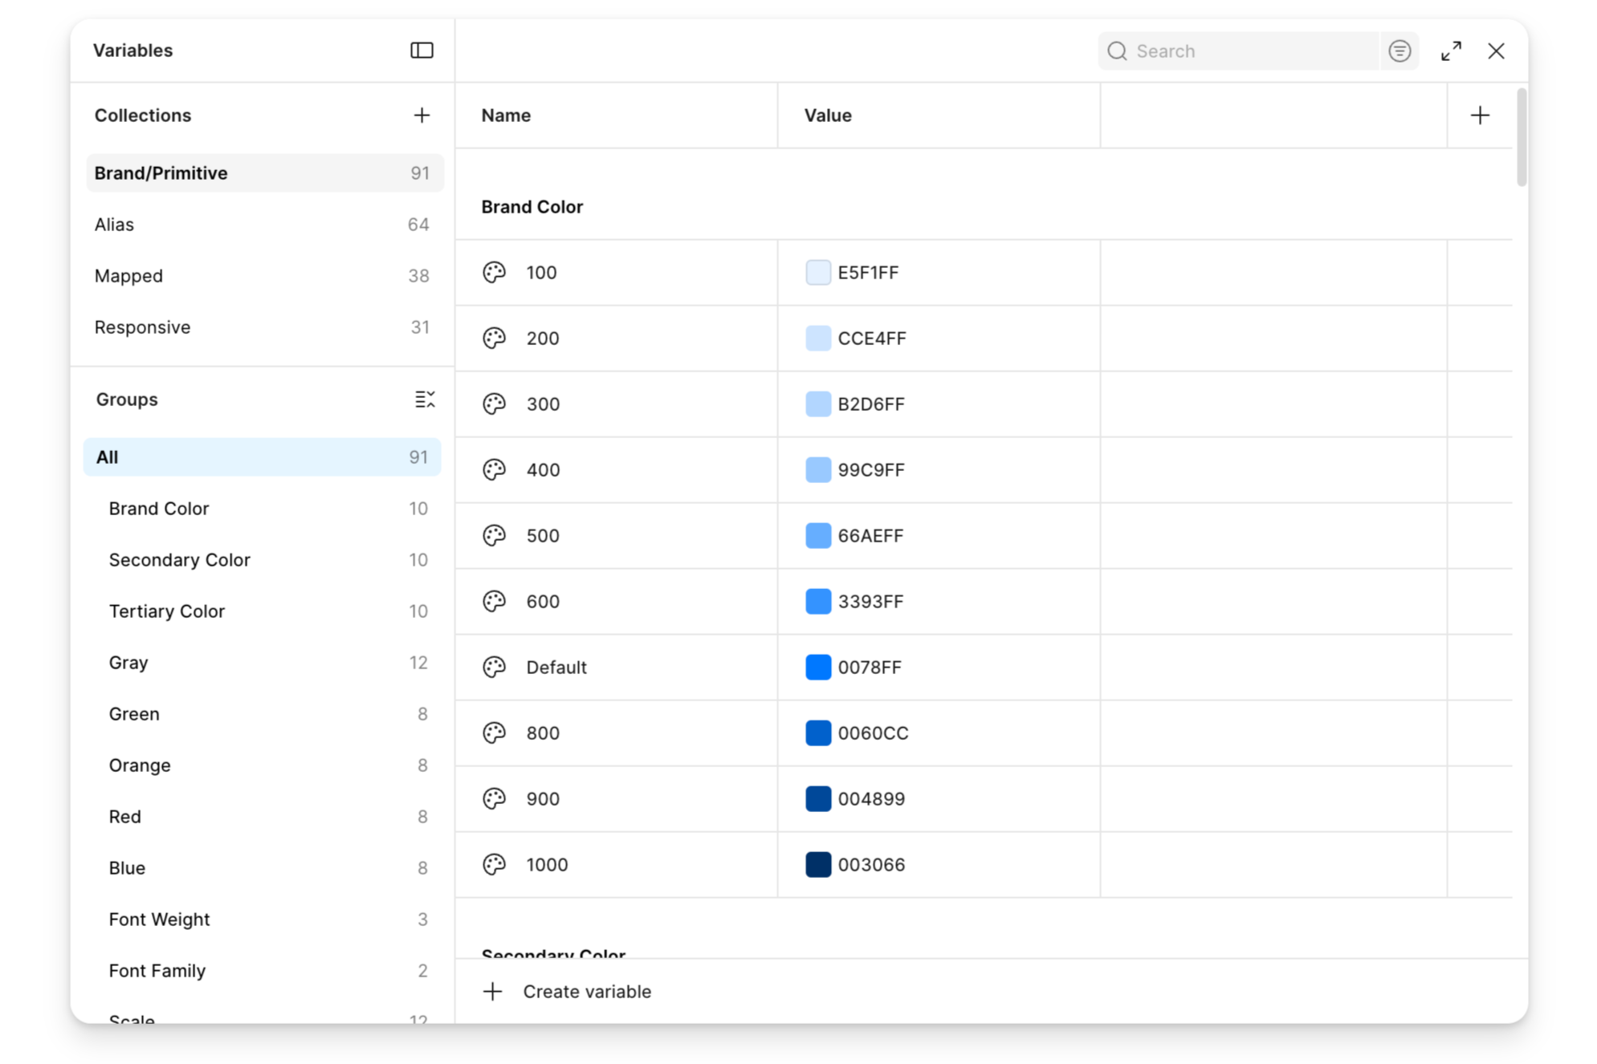Screen dimensions: 1597x1064
Task: Select the Tertiary Color group
Action: (262, 611)
